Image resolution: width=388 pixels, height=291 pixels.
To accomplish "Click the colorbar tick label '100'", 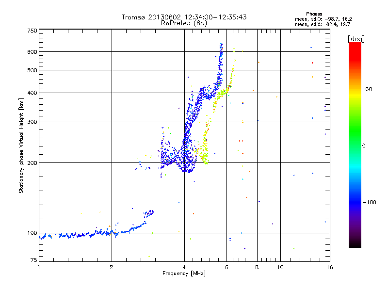I will click(x=367, y=89).
